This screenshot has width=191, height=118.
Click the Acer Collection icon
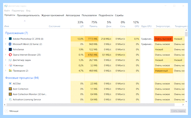10,89
